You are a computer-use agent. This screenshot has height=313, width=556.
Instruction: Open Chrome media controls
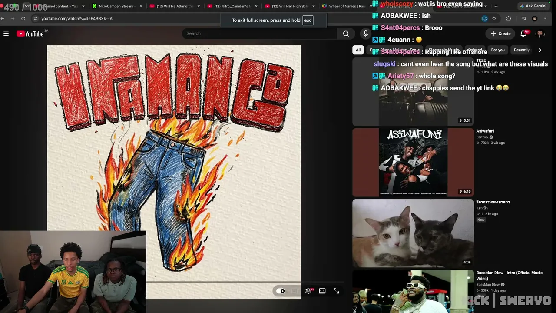pyautogui.click(x=524, y=19)
